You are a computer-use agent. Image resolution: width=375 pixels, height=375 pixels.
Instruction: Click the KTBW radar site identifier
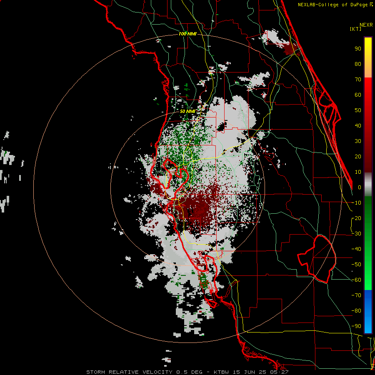pyautogui.click(x=221, y=372)
